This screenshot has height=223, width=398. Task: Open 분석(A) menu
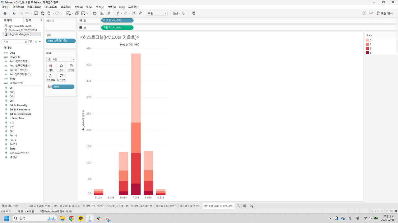[x=79, y=7]
